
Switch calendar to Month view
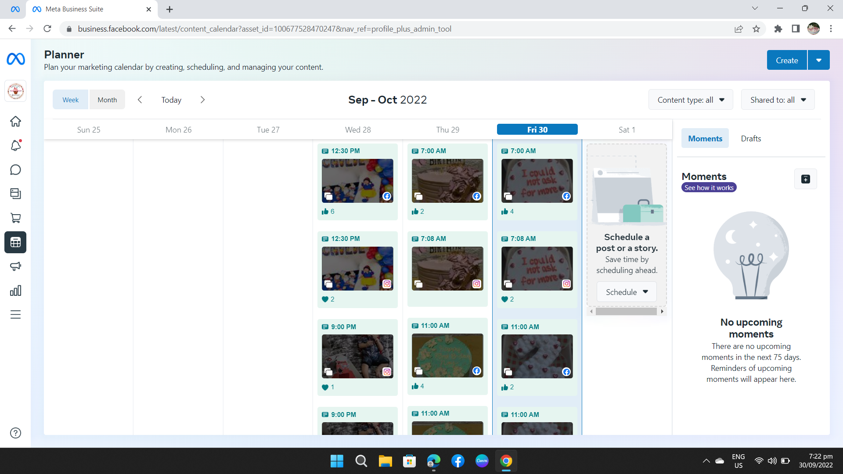[107, 100]
